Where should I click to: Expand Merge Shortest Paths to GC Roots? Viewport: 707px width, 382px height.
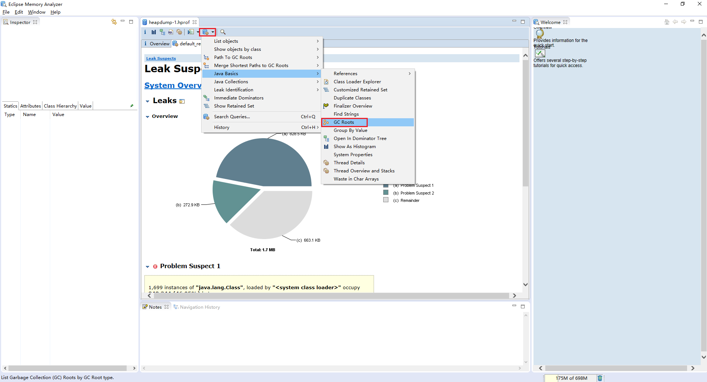coord(262,66)
